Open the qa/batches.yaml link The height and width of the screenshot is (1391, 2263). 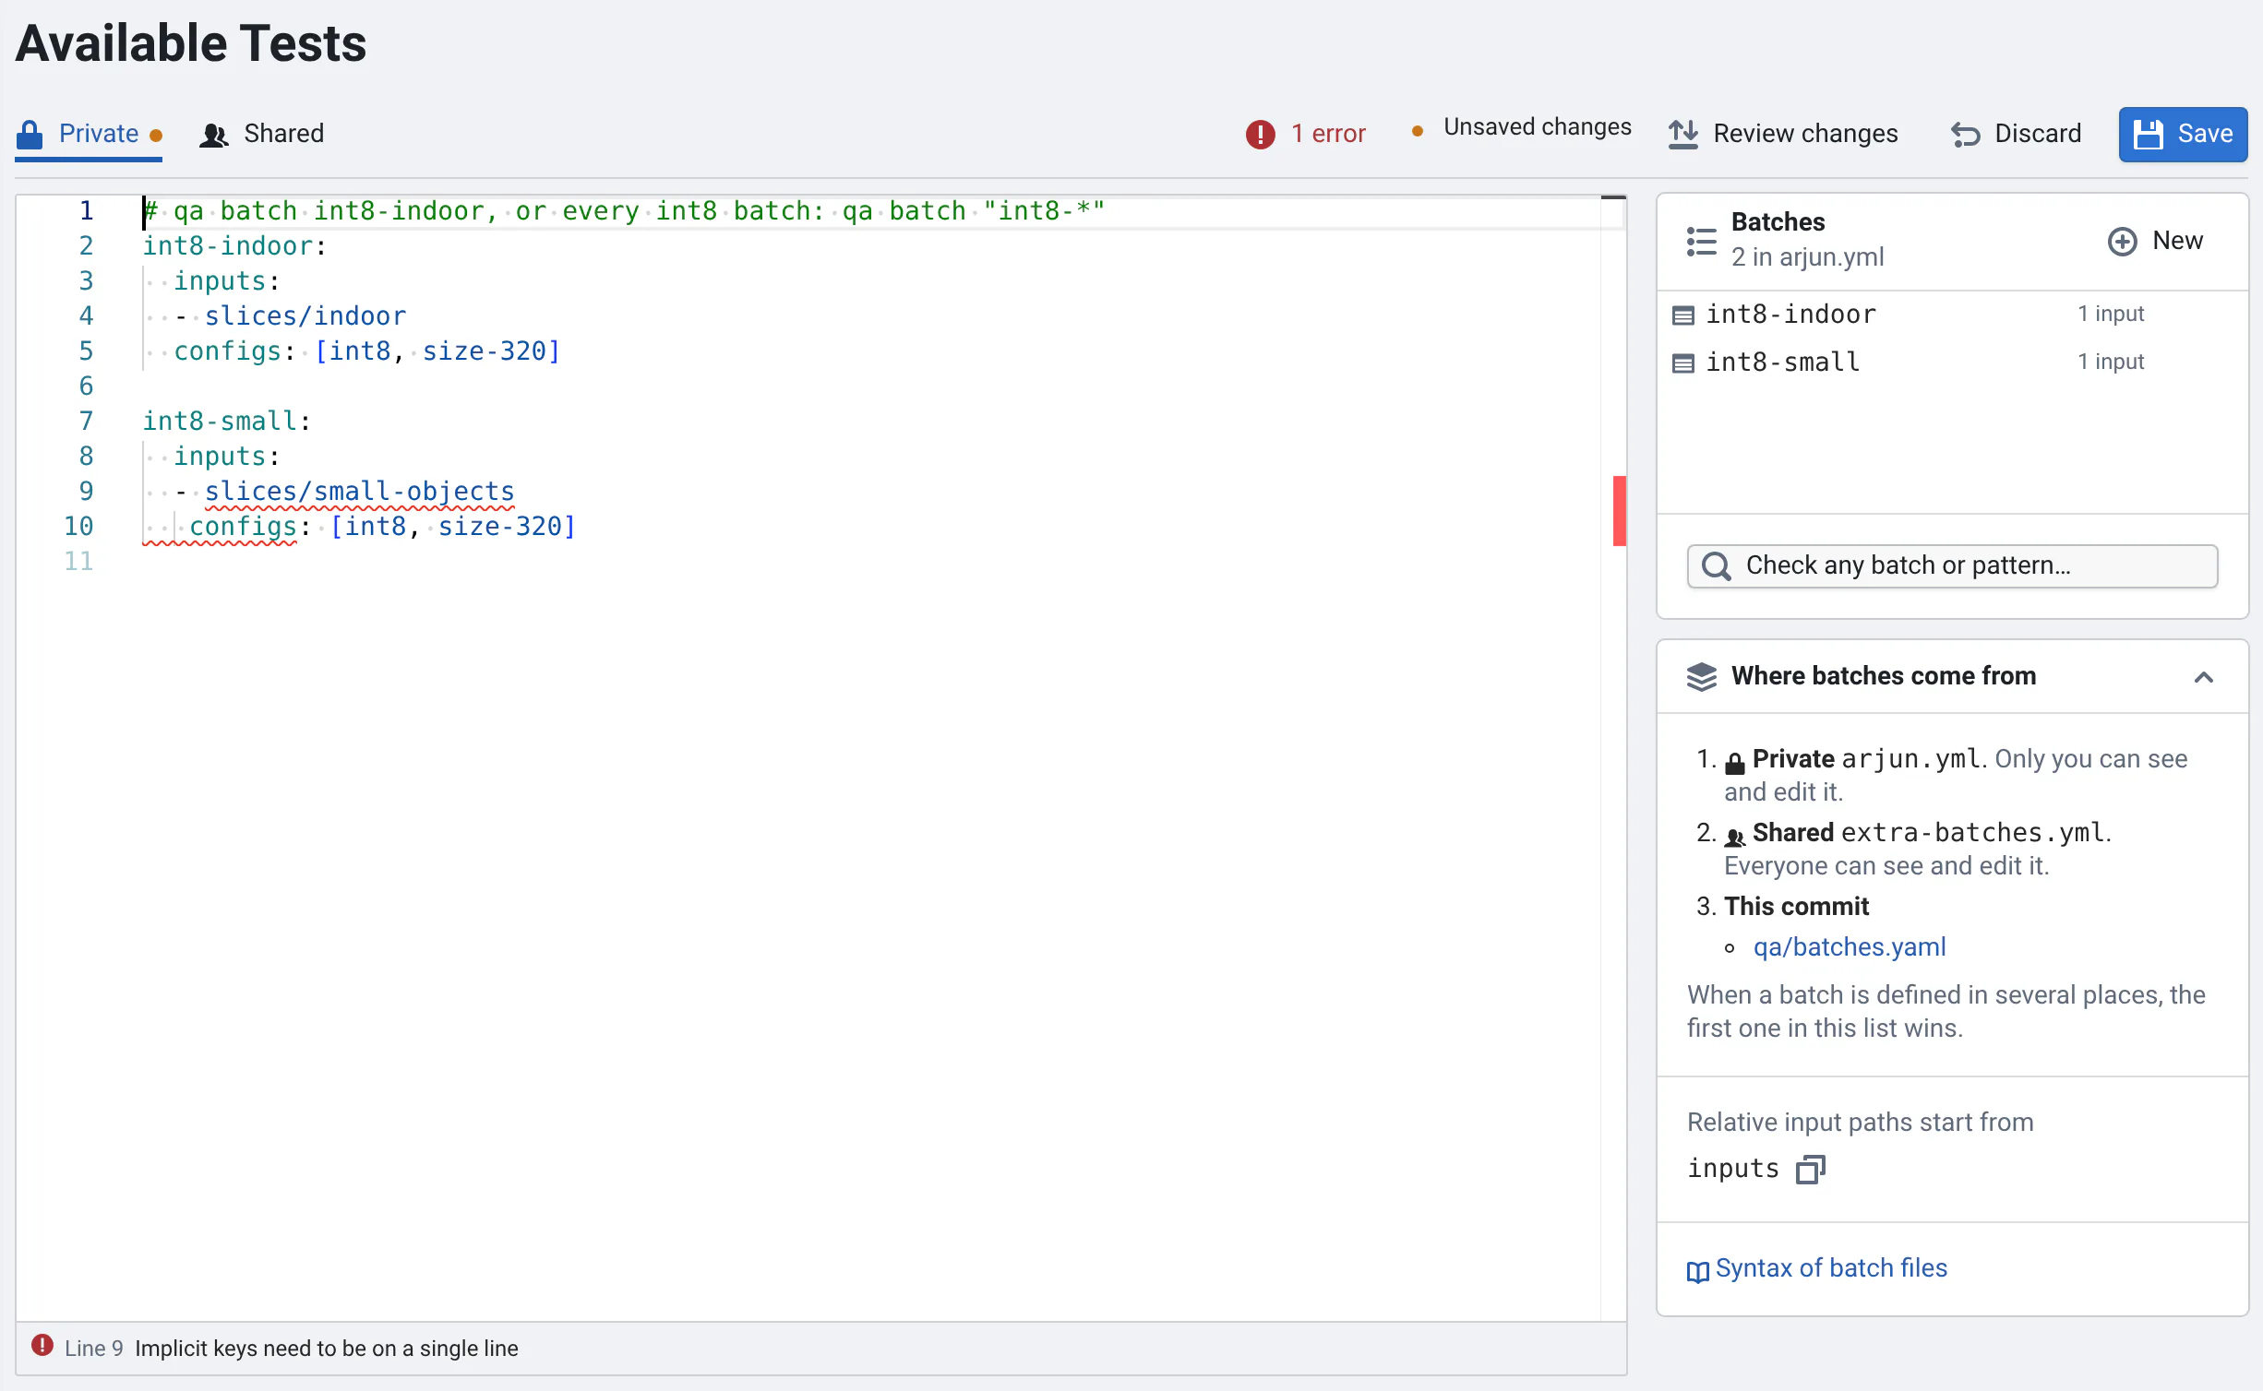click(1850, 947)
